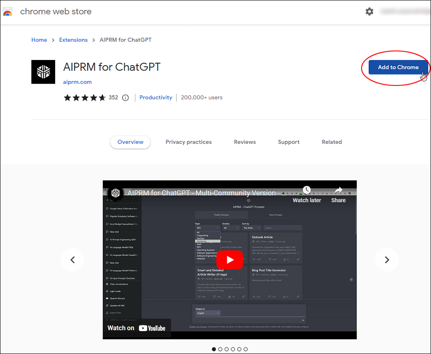Click the five-star rating icons
This screenshot has height=354, width=431.
click(84, 98)
